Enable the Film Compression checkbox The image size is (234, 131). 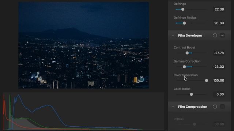(222, 107)
